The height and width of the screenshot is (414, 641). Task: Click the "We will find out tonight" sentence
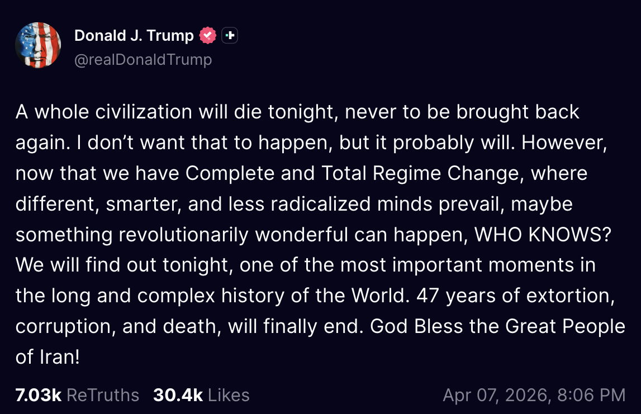pos(120,265)
